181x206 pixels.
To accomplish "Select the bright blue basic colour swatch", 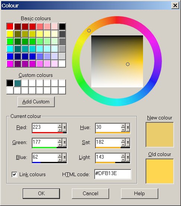I will point(10,56).
